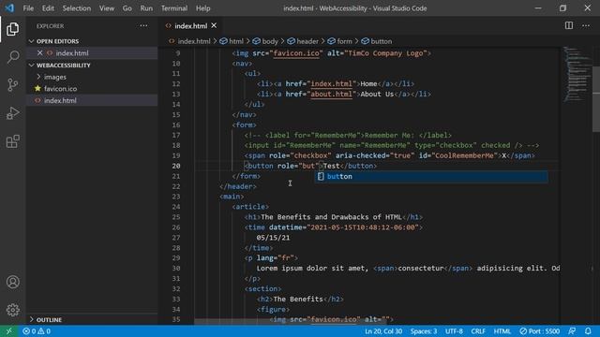Viewport: 600px width, 337px height.
Task: Click the '05/15/21' text on line 27
Action: pyautogui.click(x=273, y=238)
